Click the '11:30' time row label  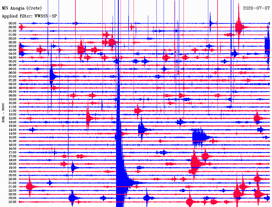click(x=12, y=111)
